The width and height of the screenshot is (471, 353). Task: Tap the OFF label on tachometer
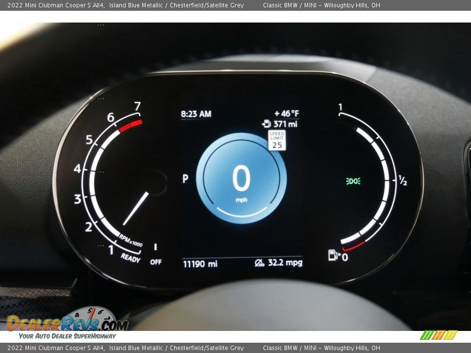[x=156, y=262]
